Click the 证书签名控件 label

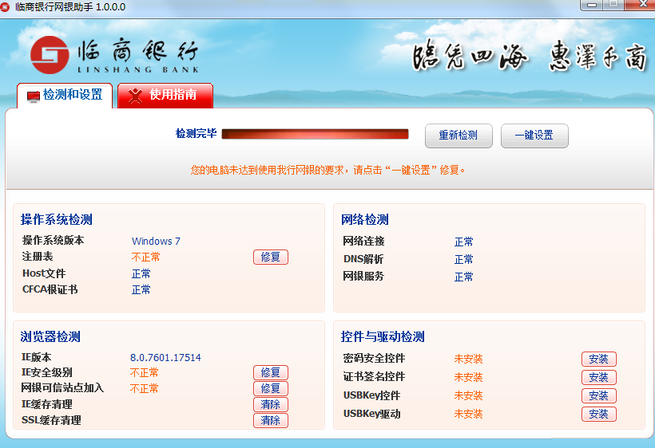tap(374, 376)
